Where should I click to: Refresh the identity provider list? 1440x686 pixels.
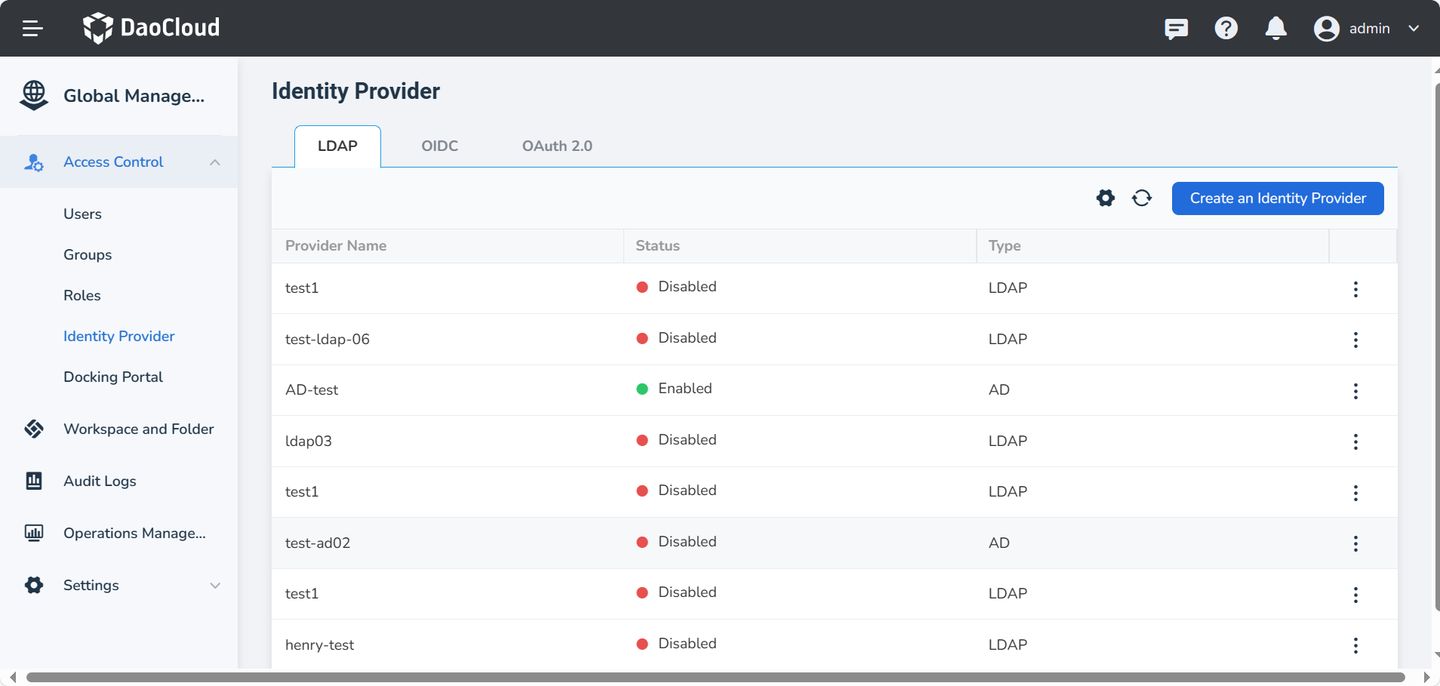[x=1141, y=198]
